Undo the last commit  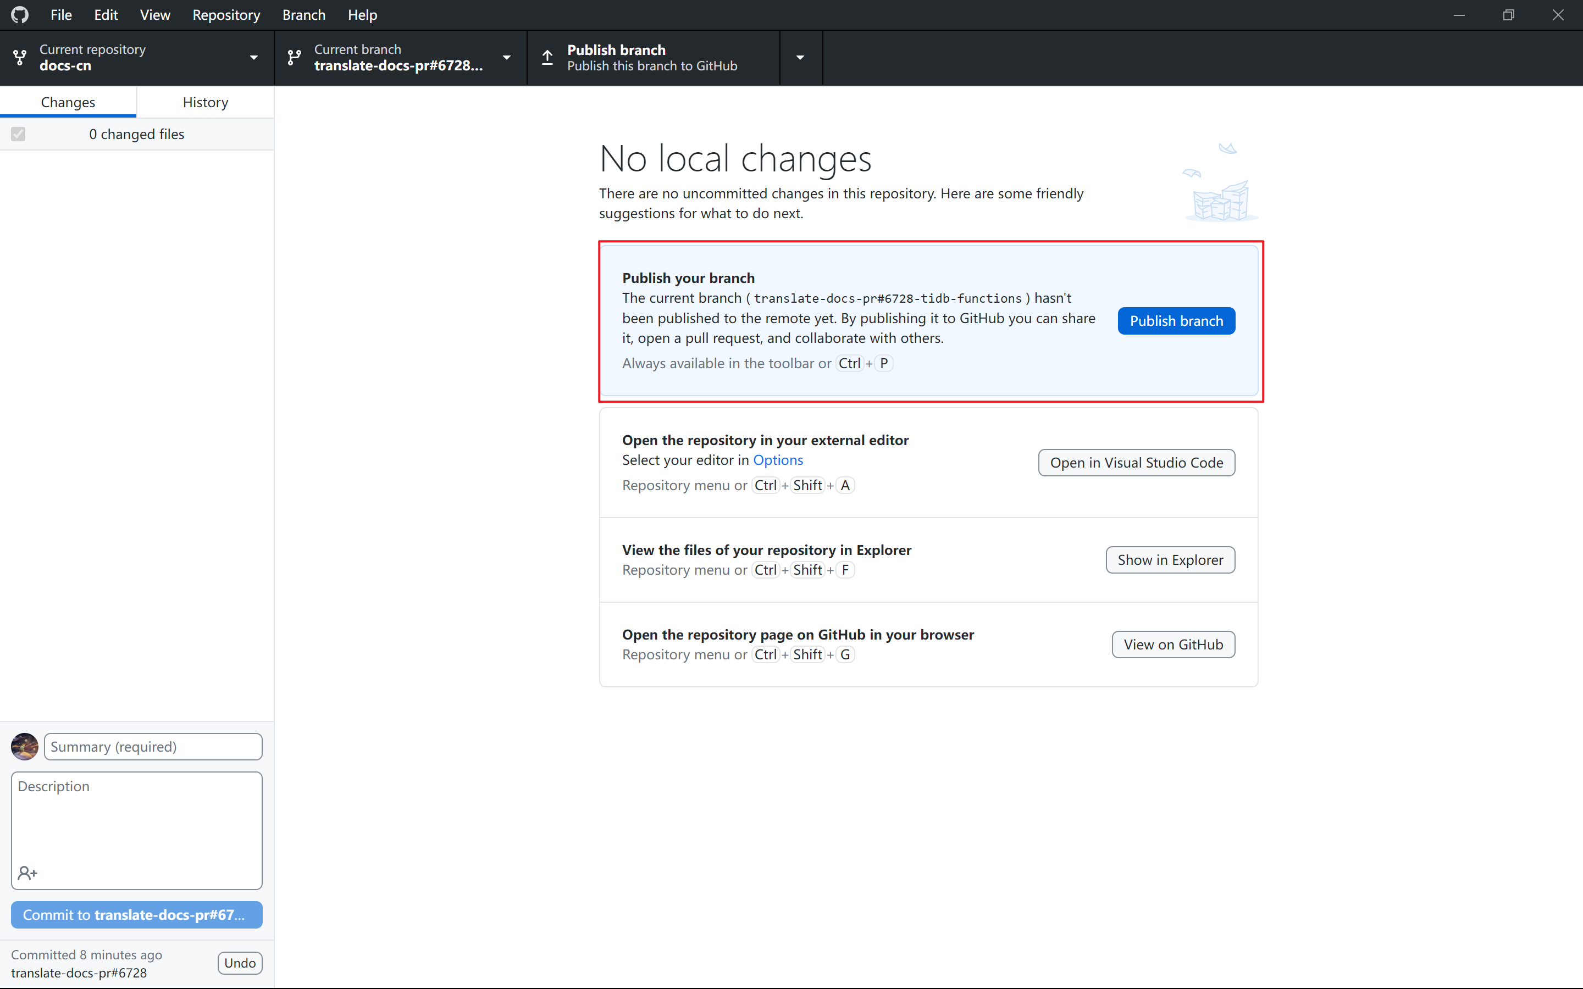240,963
